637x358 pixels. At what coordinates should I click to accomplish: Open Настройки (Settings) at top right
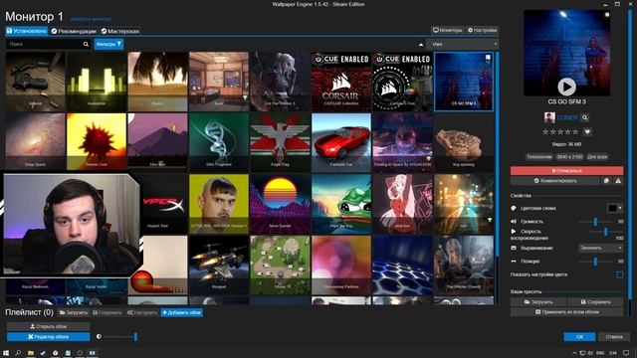[x=482, y=30]
